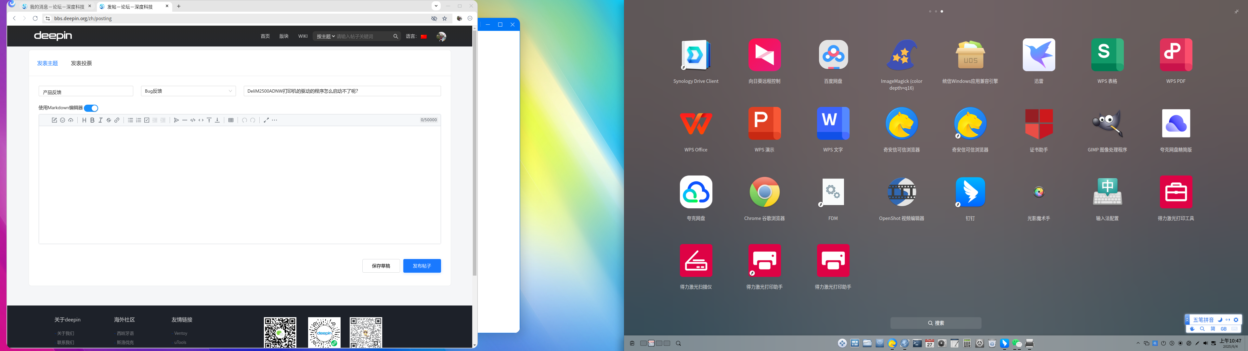Switch to 我的消息 browser tab
This screenshot has width=1248, height=351.
coord(57,7)
